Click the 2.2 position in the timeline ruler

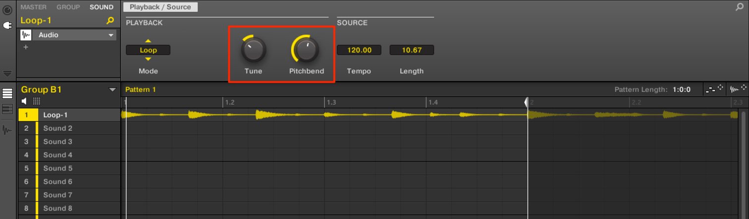[x=636, y=103]
